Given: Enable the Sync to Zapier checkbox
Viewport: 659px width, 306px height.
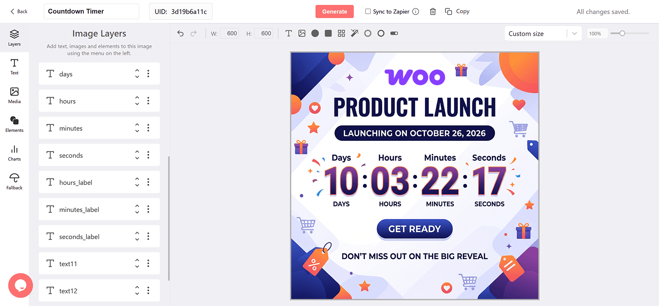Looking at the screenshot, I should (x=368, y=12).
